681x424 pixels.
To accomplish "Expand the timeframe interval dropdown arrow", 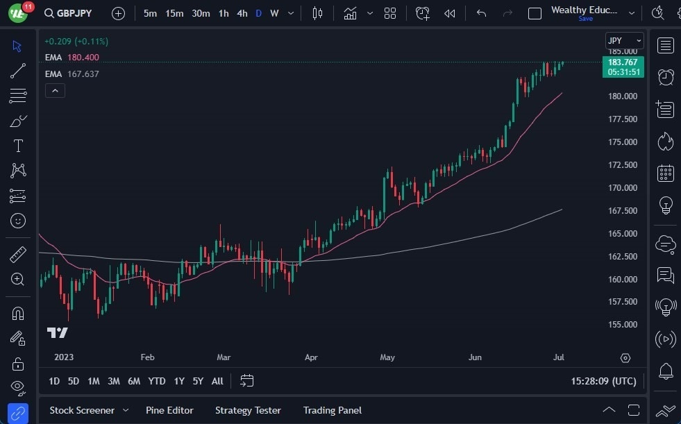I will tap(291, 13).
